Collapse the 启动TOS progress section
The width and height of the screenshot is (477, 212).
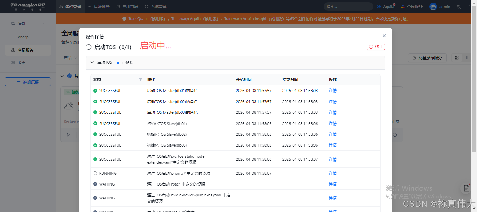coord(92,62)
